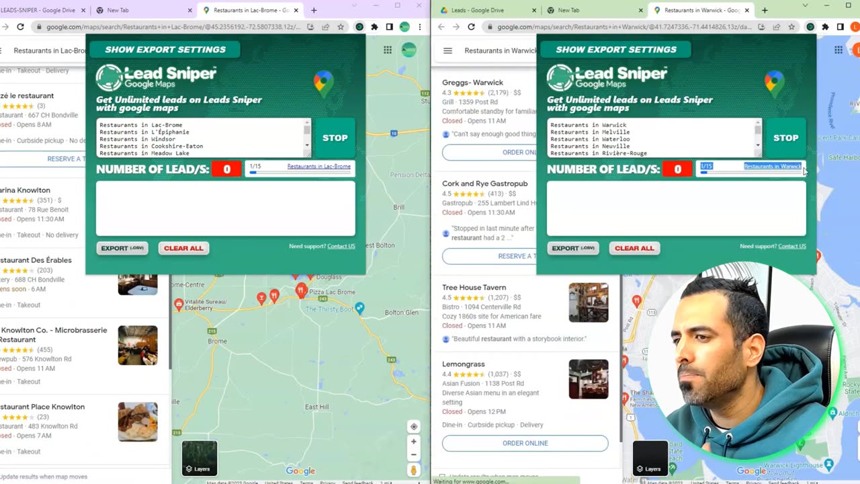Viewport: 860px width, 484px height.
Task: Zoom out on the Lac-Brome map
Action: coord(414,455)
